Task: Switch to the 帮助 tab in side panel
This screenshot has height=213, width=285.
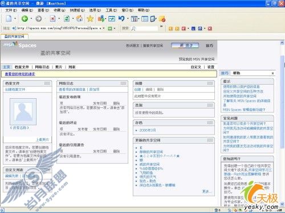Action: click(237, 73)
